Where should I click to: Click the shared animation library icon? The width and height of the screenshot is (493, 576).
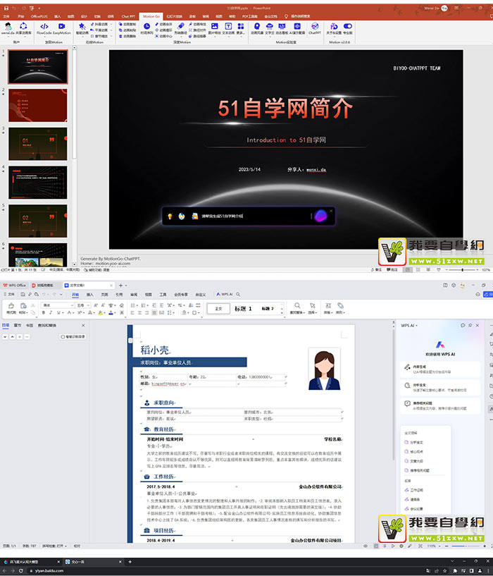tap(23, 26)
